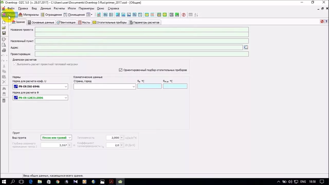The height and width of the screenshot is (185, 329).
Task: Expand the Страна, город dropdown
Action: click(x=134, y=87)
